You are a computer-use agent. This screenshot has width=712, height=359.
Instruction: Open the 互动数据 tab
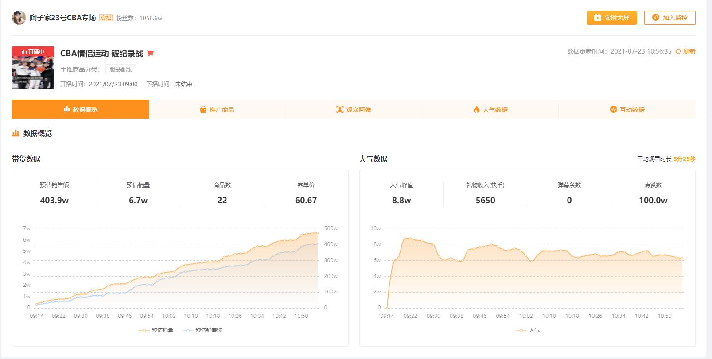(x=627, y=109)
